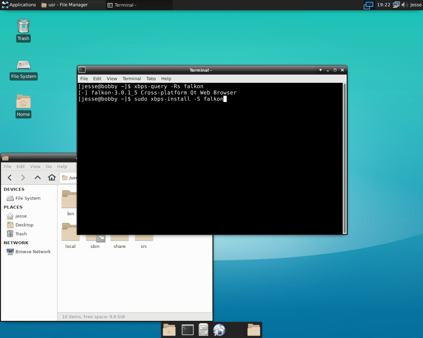
Task: Select Desktop in the File Manager sidebar
Action: pos(29,225)
